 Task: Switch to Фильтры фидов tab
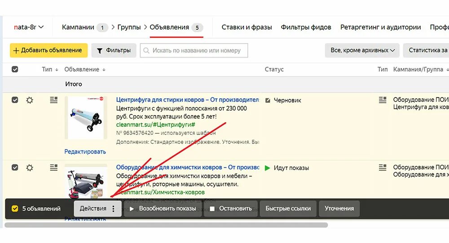[306, 27]
